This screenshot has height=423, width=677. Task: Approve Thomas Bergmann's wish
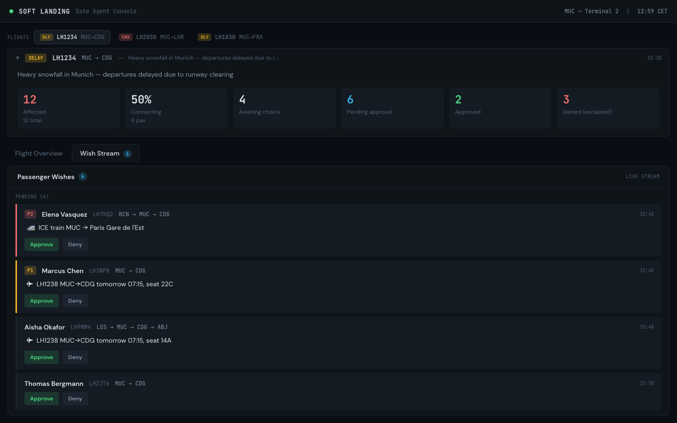click(41, 398)
